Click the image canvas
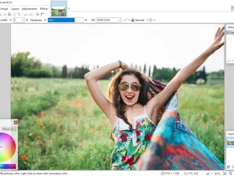 pyautogui.click(x=117, y=97)
